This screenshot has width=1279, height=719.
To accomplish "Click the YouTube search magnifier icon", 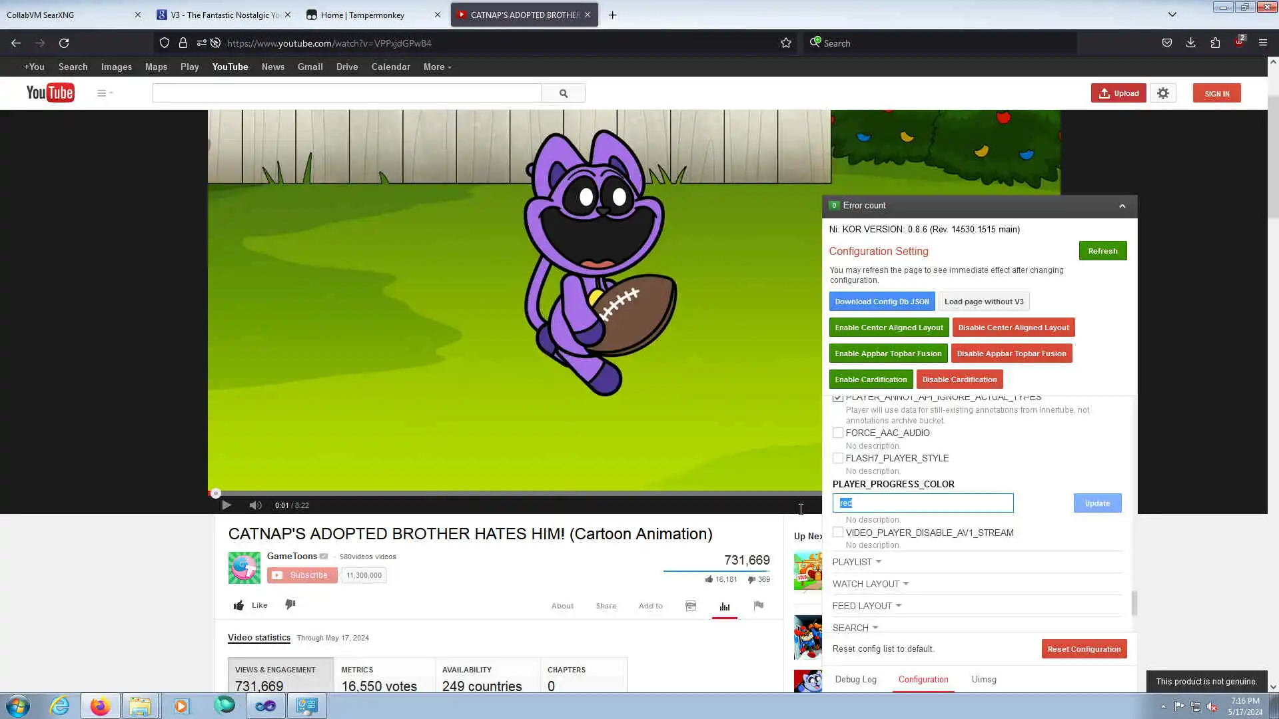I will tap(564, 93).
